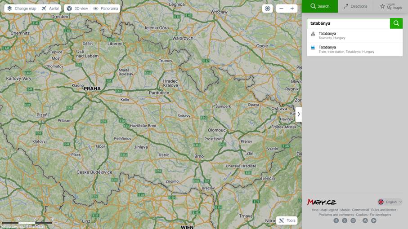Image resolution: width=408 pixels, height=229 pixels.
Task: Open the Map Legend link
Action: [329, 210]
